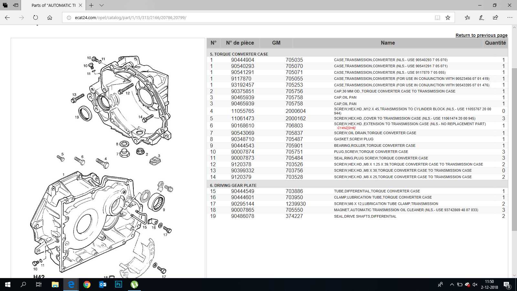The width and height of the screenshot is (517, 291).
Task: Open the Windows Start menu
Action: point(8,285)
